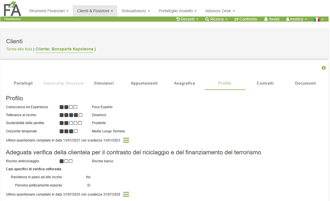Viewport: 330px width, 201px height.
Task: Select the Ownership Structure tab
Action: [64, 83]
